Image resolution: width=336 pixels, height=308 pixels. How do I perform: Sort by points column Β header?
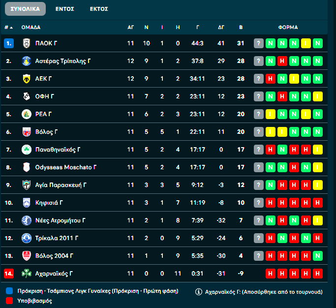point(241,27)
